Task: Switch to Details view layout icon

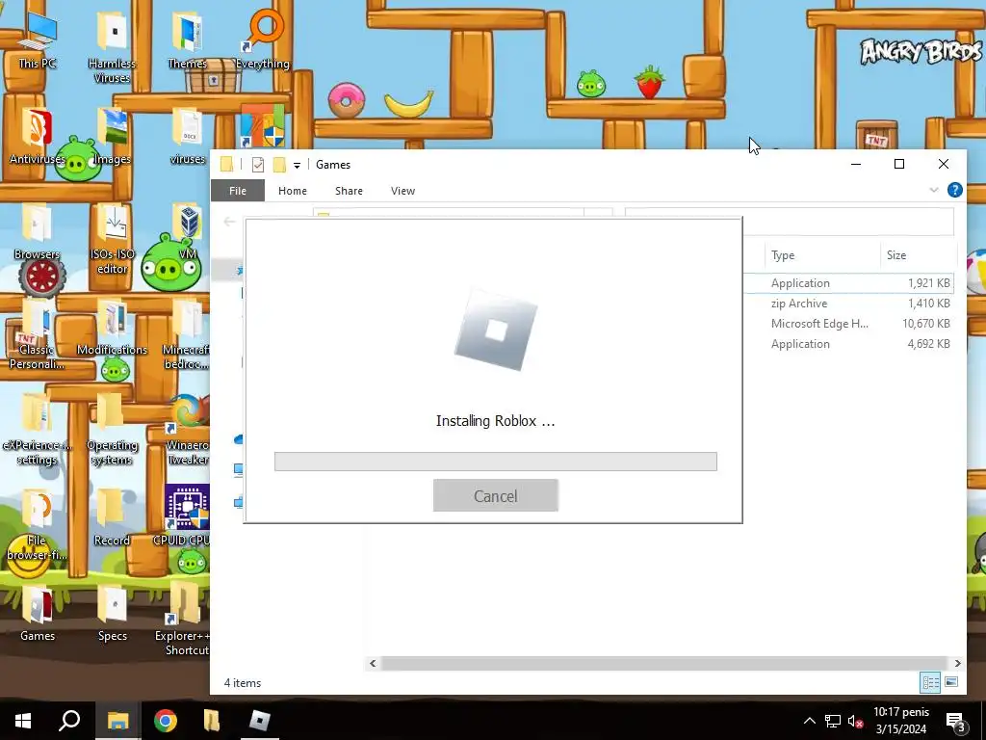Action: [x=931, y=682]
